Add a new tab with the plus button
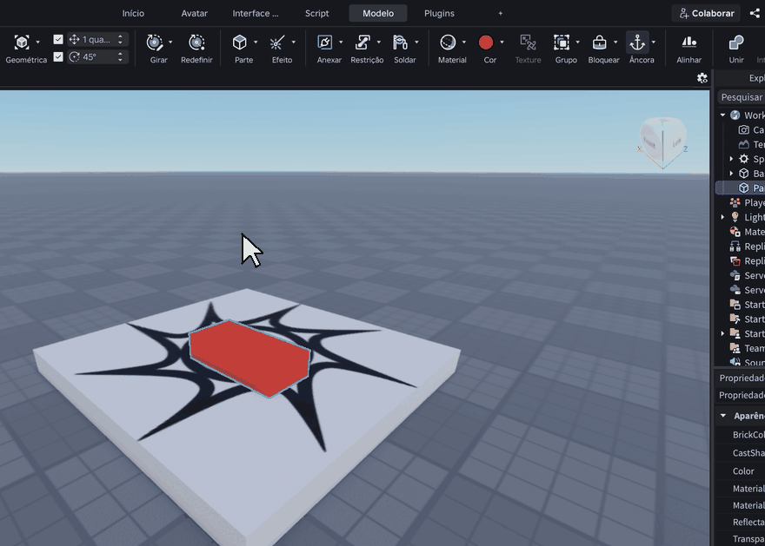This screenshot has height=546, width=765. click(x=500, y=13)
